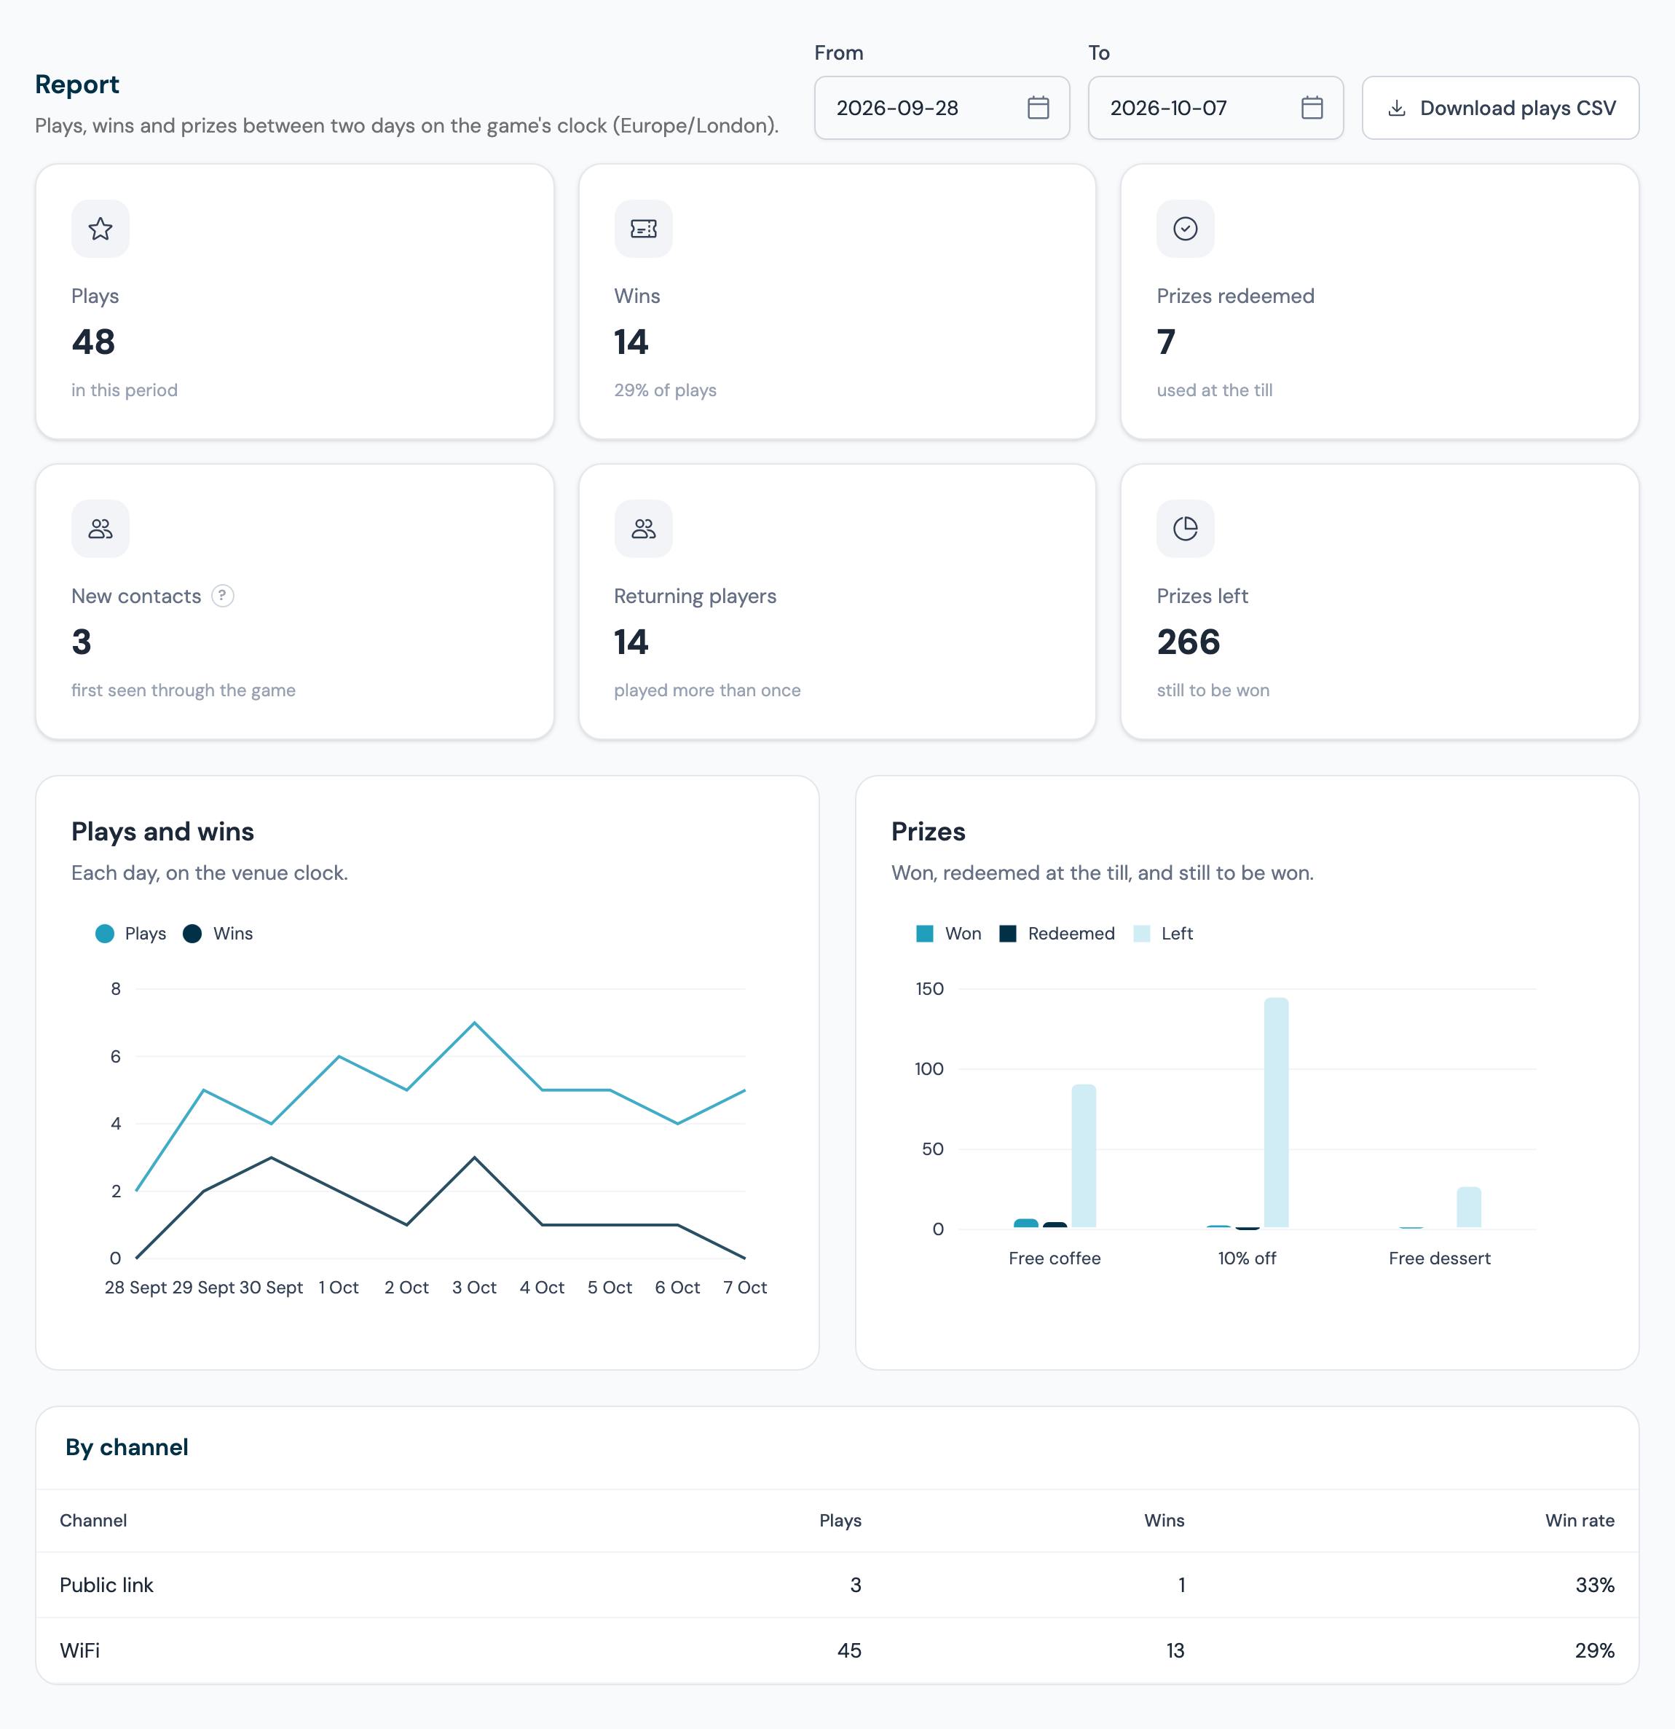Select the WiFi channel row
Viewport: 1675px width, 1729px height.
point(837,1650)
